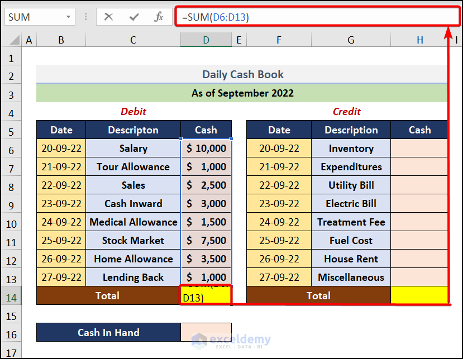The height and width of the screenshot is (359, 463).
Task: Select the Fuel Cost cell
Action: (x=351, y=240)
